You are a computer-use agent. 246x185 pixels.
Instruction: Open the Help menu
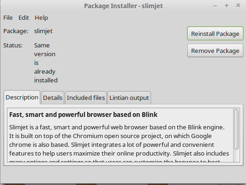tap(41, 17)
